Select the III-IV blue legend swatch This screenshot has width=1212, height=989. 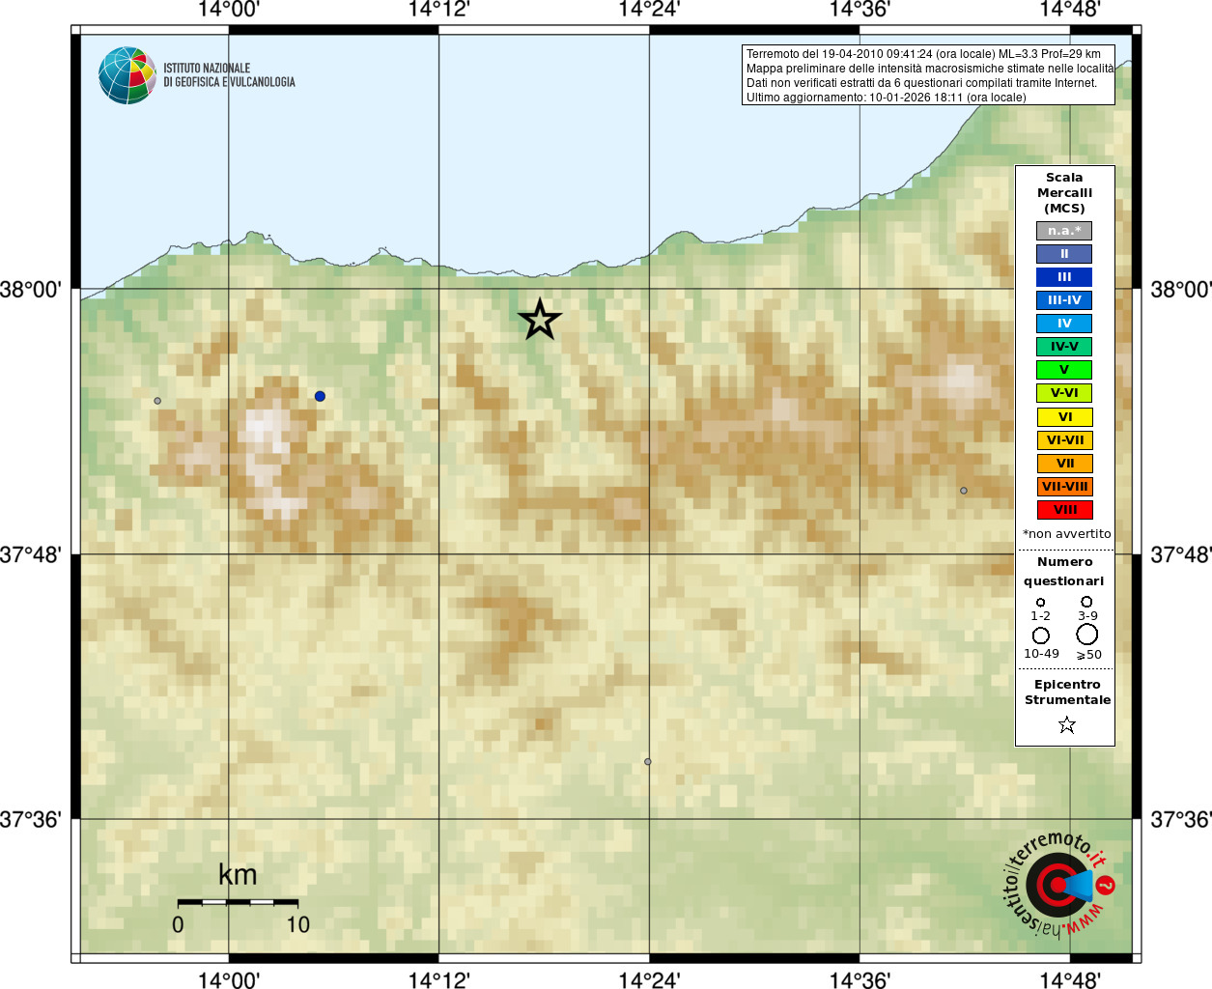point(1064,300)
